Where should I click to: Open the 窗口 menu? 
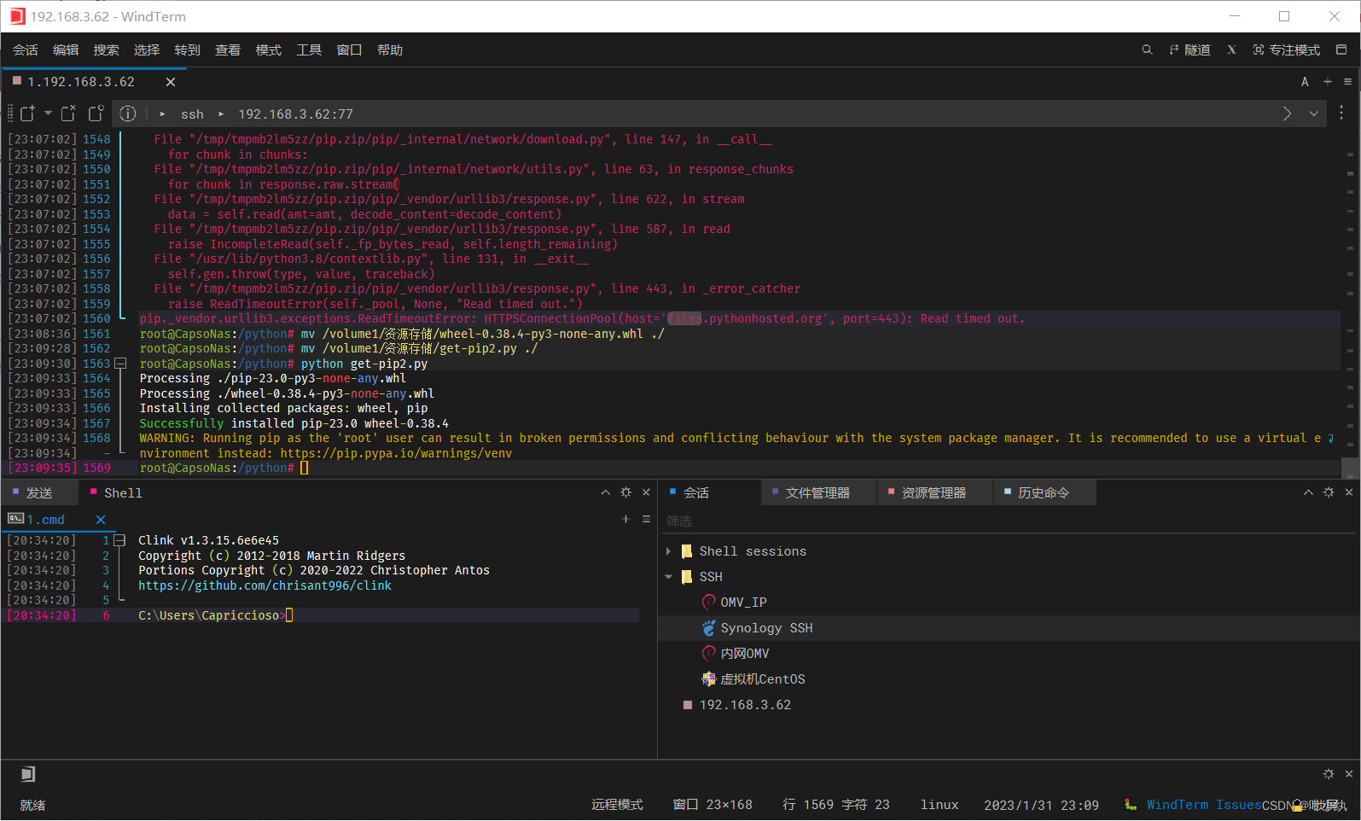(x=349, y=50)
